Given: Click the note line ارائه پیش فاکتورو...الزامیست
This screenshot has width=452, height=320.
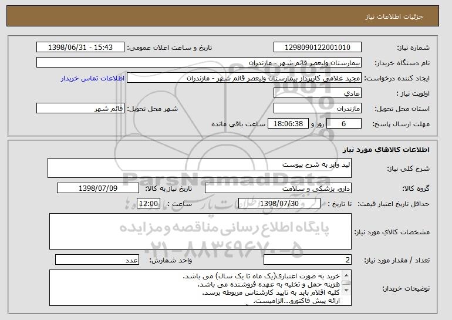Looking at the screenshot, I should [x=296, y=301].
